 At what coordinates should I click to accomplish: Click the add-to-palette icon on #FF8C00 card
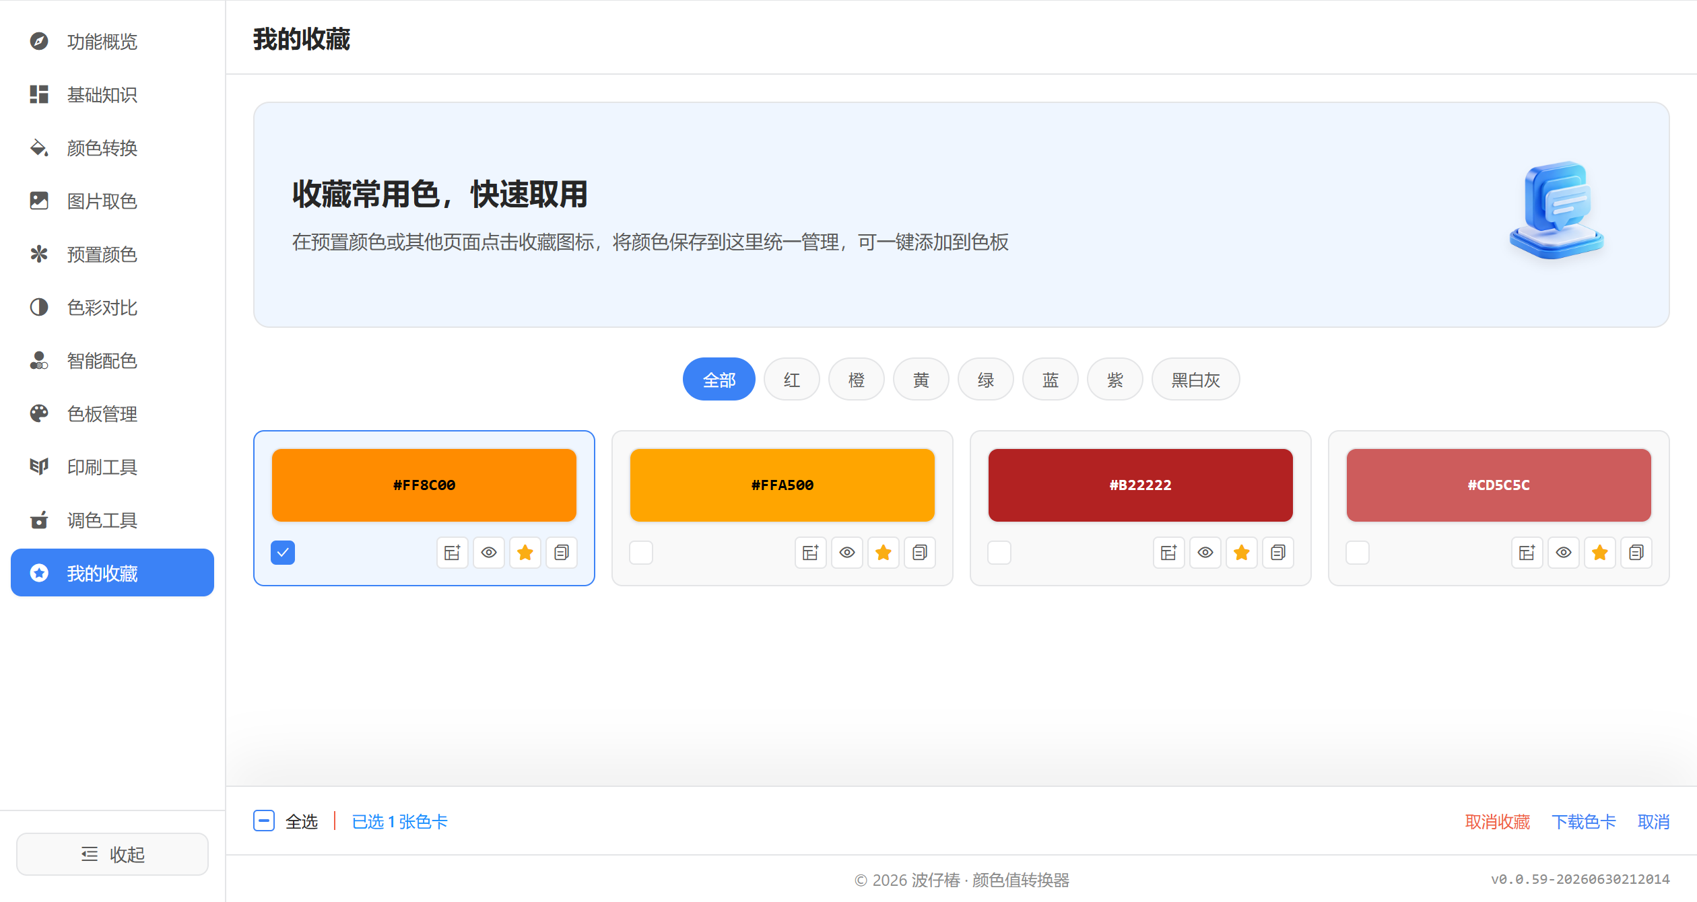pyautogui.click(x=453, y=553)
